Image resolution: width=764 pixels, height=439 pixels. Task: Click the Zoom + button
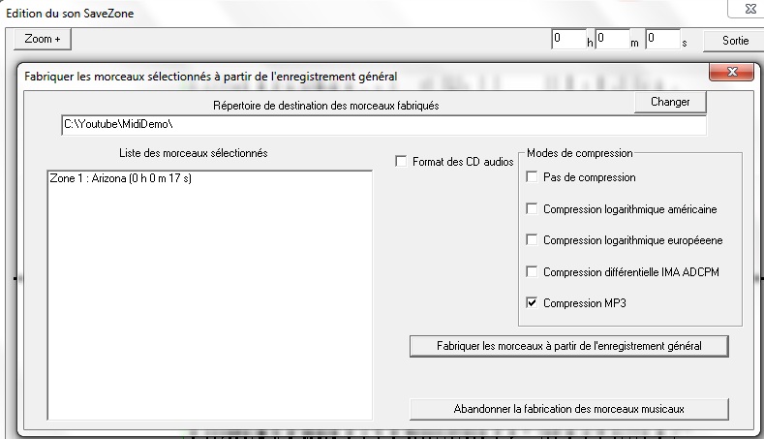point(43,39)
